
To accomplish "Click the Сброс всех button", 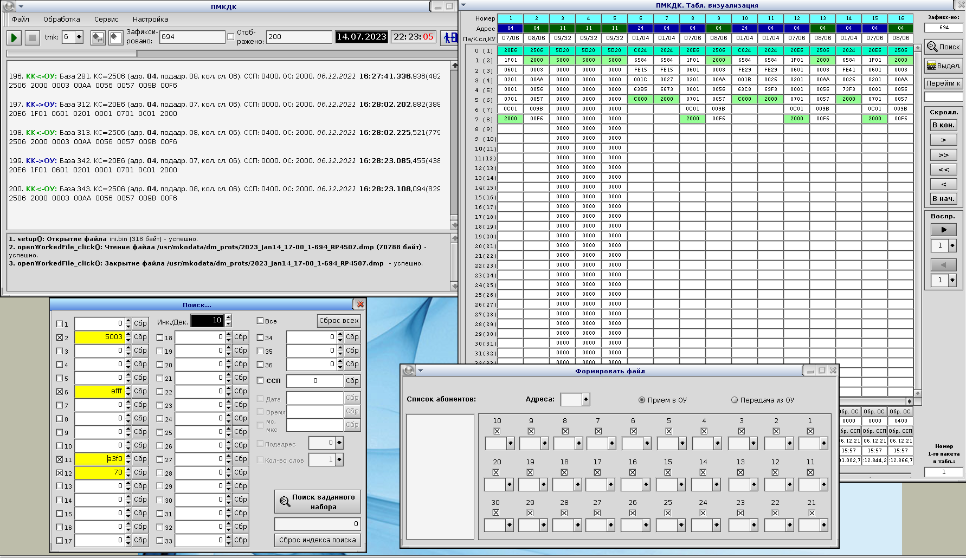I will [339, 321].
